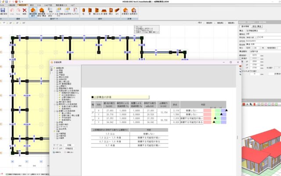Open the チェックリスト document icon

pyautogui.click(x=75, y=10)
